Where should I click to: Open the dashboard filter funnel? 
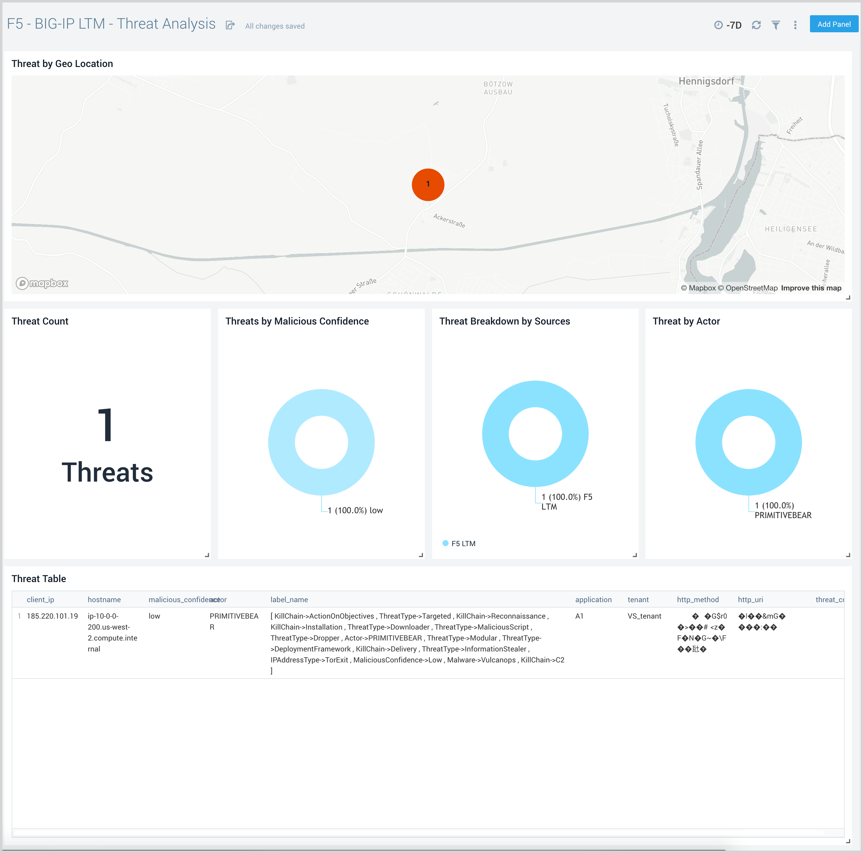776,25
